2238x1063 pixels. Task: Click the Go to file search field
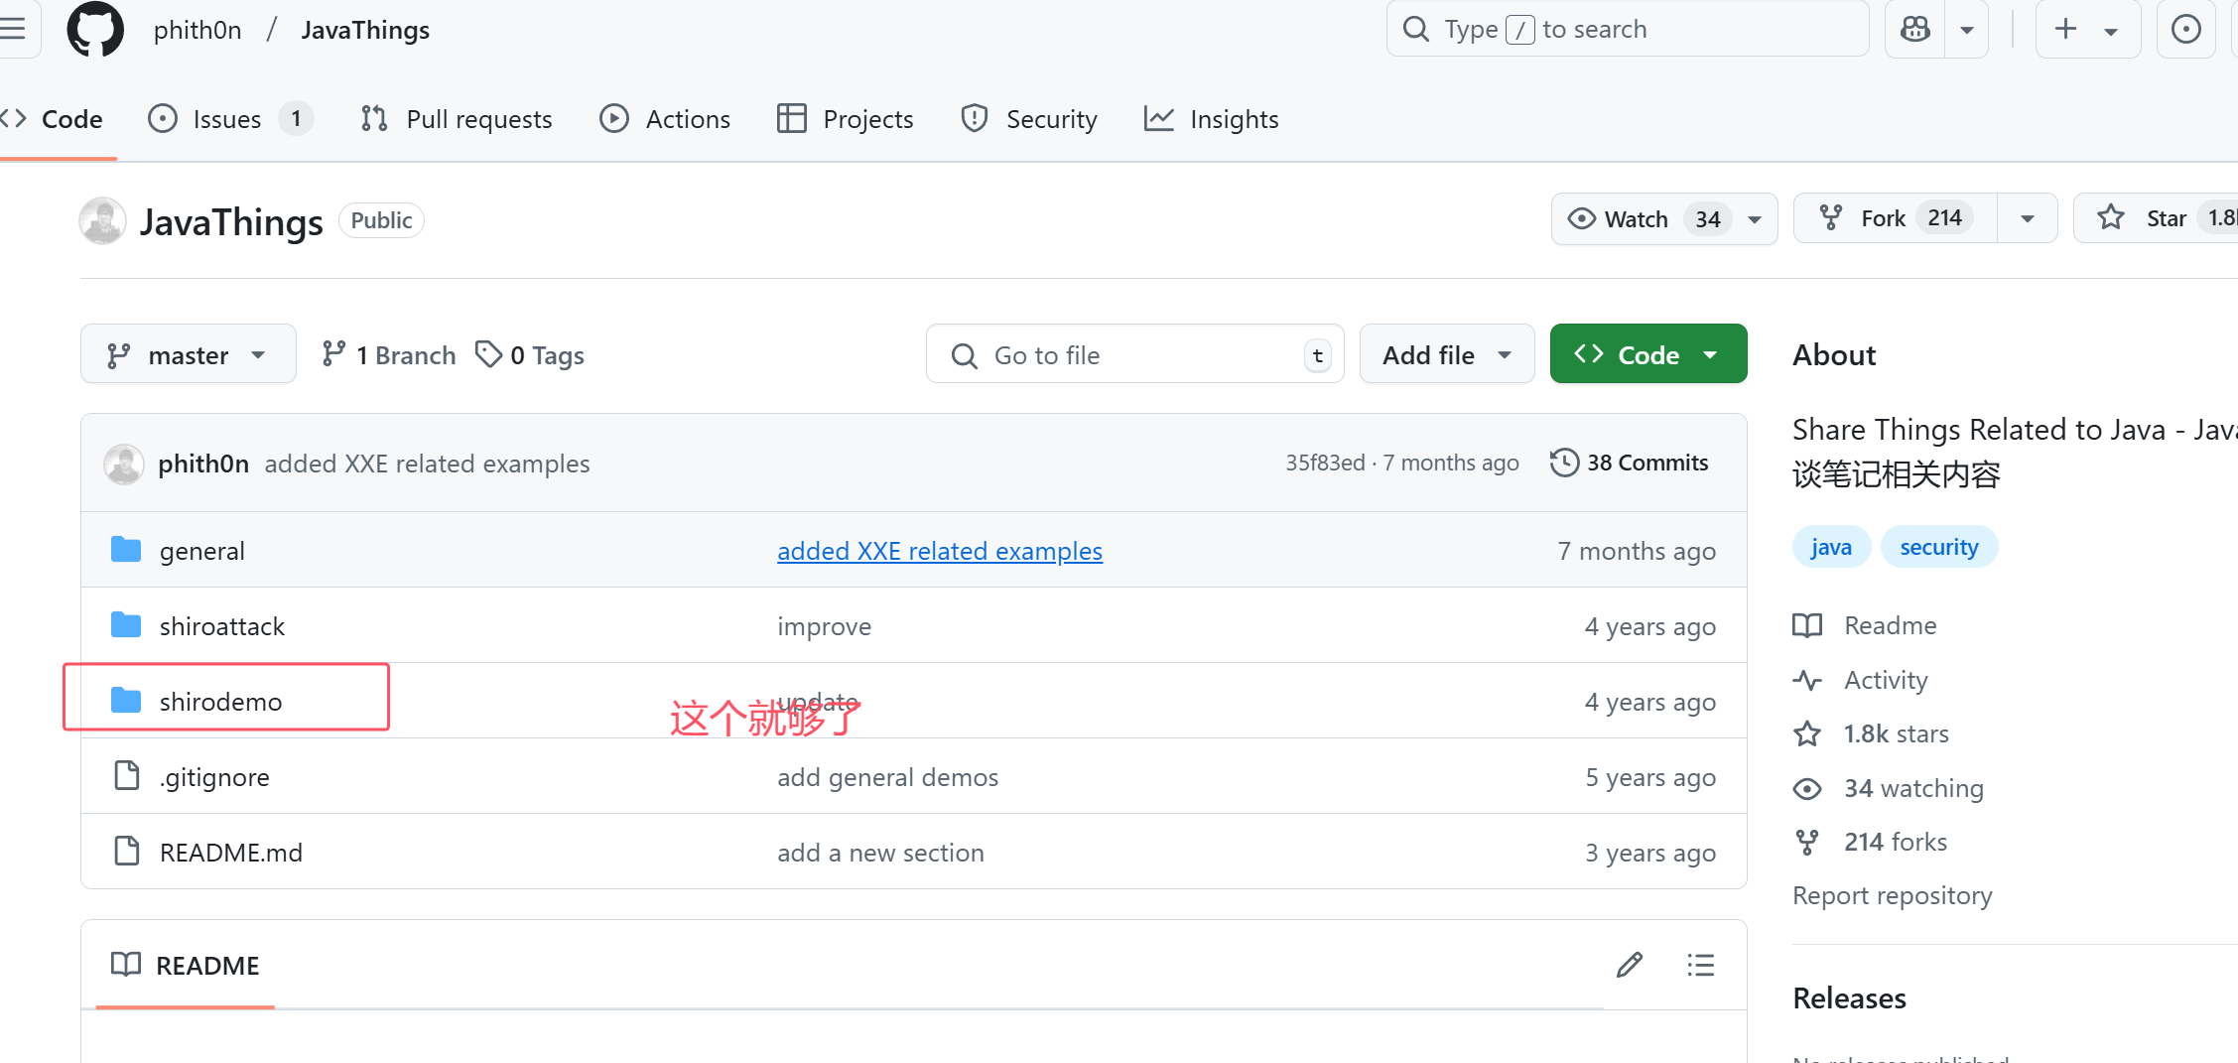[x=1131, y=354]
